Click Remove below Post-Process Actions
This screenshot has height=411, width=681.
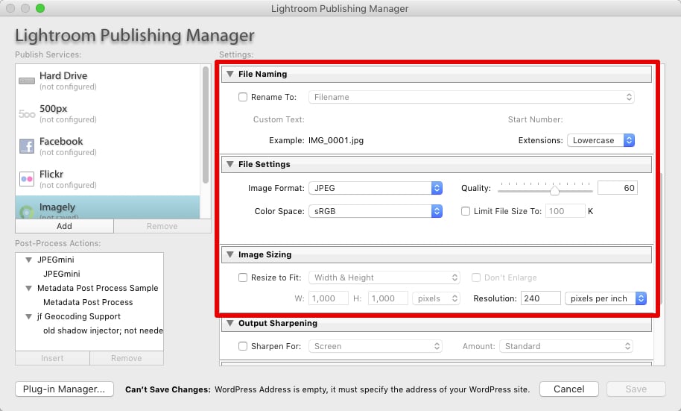(127, 358)
